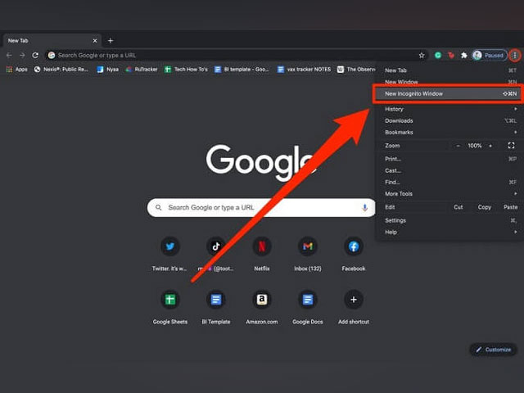Reload the page with the refresh icon
The height and width of the screenshot is (393, 524).
coord(35,55)
